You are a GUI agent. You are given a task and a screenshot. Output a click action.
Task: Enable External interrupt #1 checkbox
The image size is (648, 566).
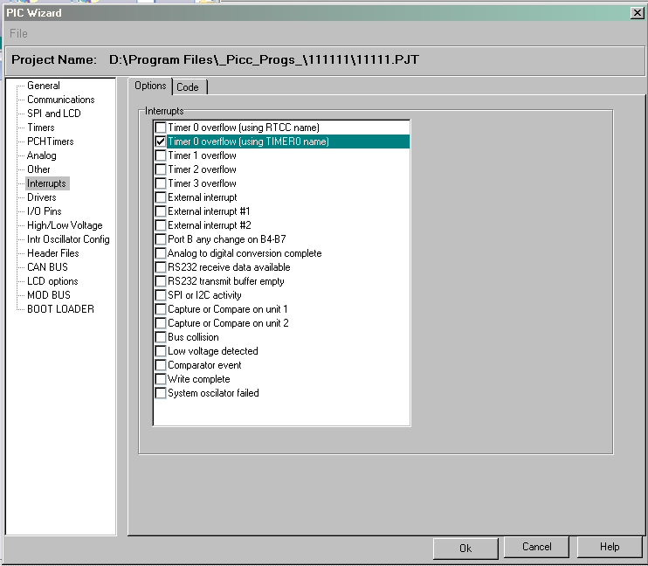click(x=161, y=211)
